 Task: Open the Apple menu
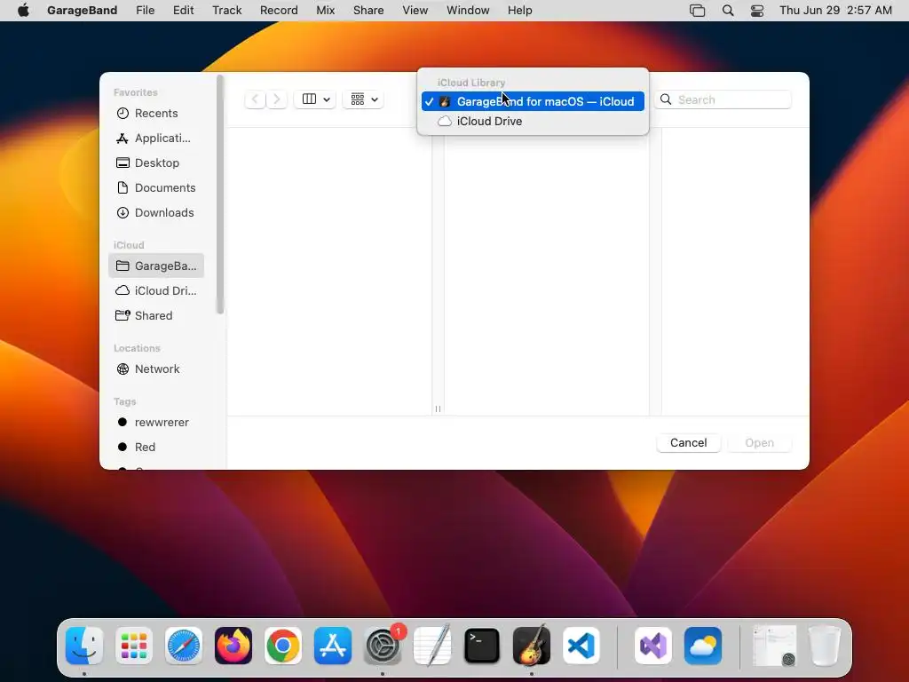[x=23, y=11]
